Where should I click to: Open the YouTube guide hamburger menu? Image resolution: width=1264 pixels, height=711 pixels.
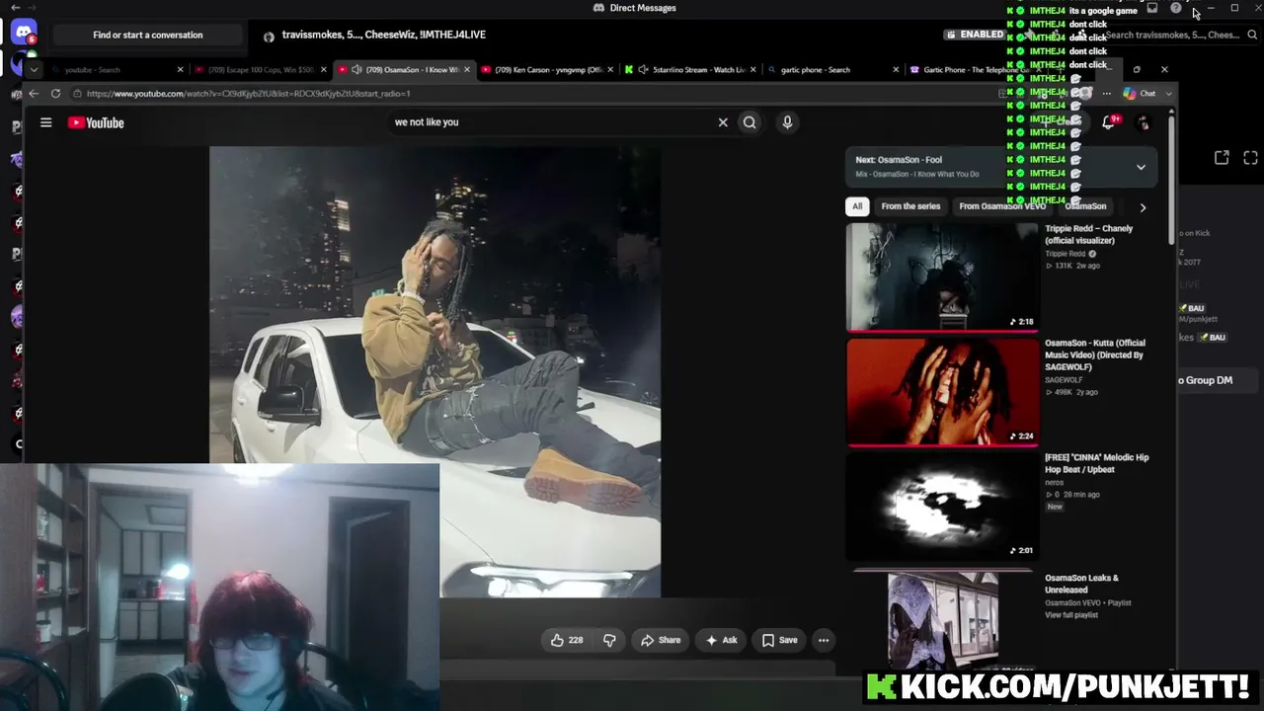pos(45,122)
